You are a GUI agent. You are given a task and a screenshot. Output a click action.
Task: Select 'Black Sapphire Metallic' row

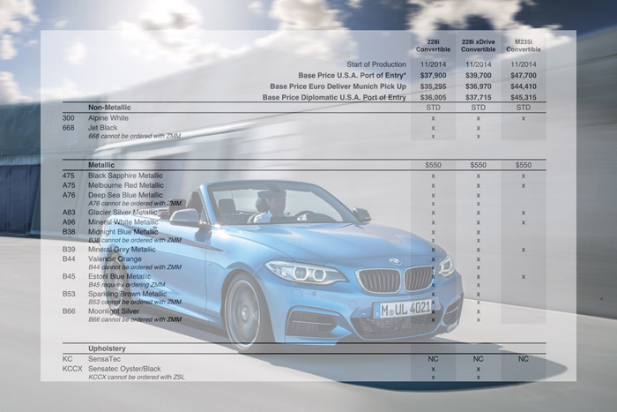click(304, 176)
